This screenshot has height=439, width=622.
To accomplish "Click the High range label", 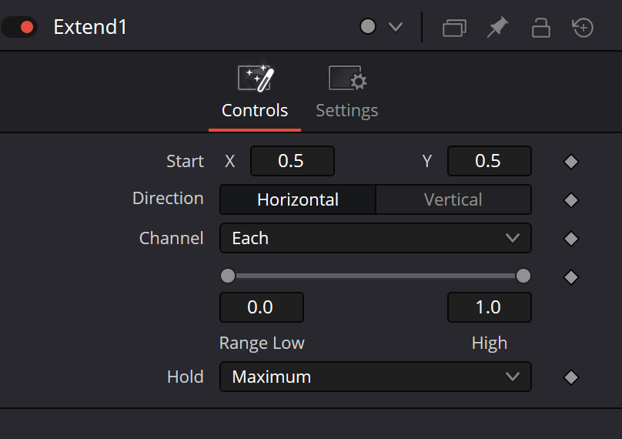I will 490,343.
